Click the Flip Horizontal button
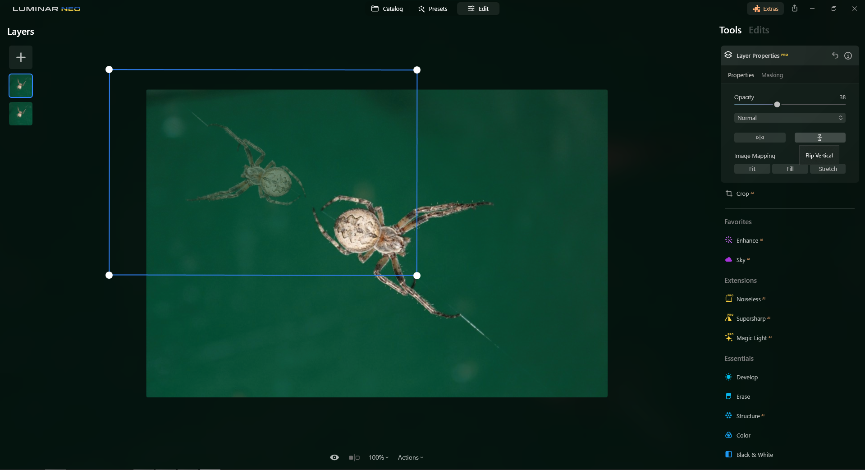The width and height of the screenshot is (865, 470). tap(760, 138)
